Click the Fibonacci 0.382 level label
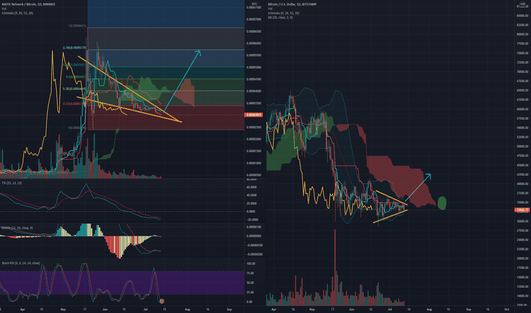531x313 pixels. coord(75,89)
